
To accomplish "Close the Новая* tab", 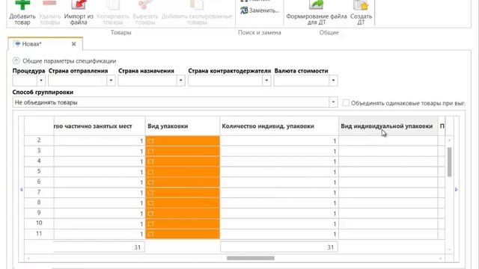I will click(73, 44).
